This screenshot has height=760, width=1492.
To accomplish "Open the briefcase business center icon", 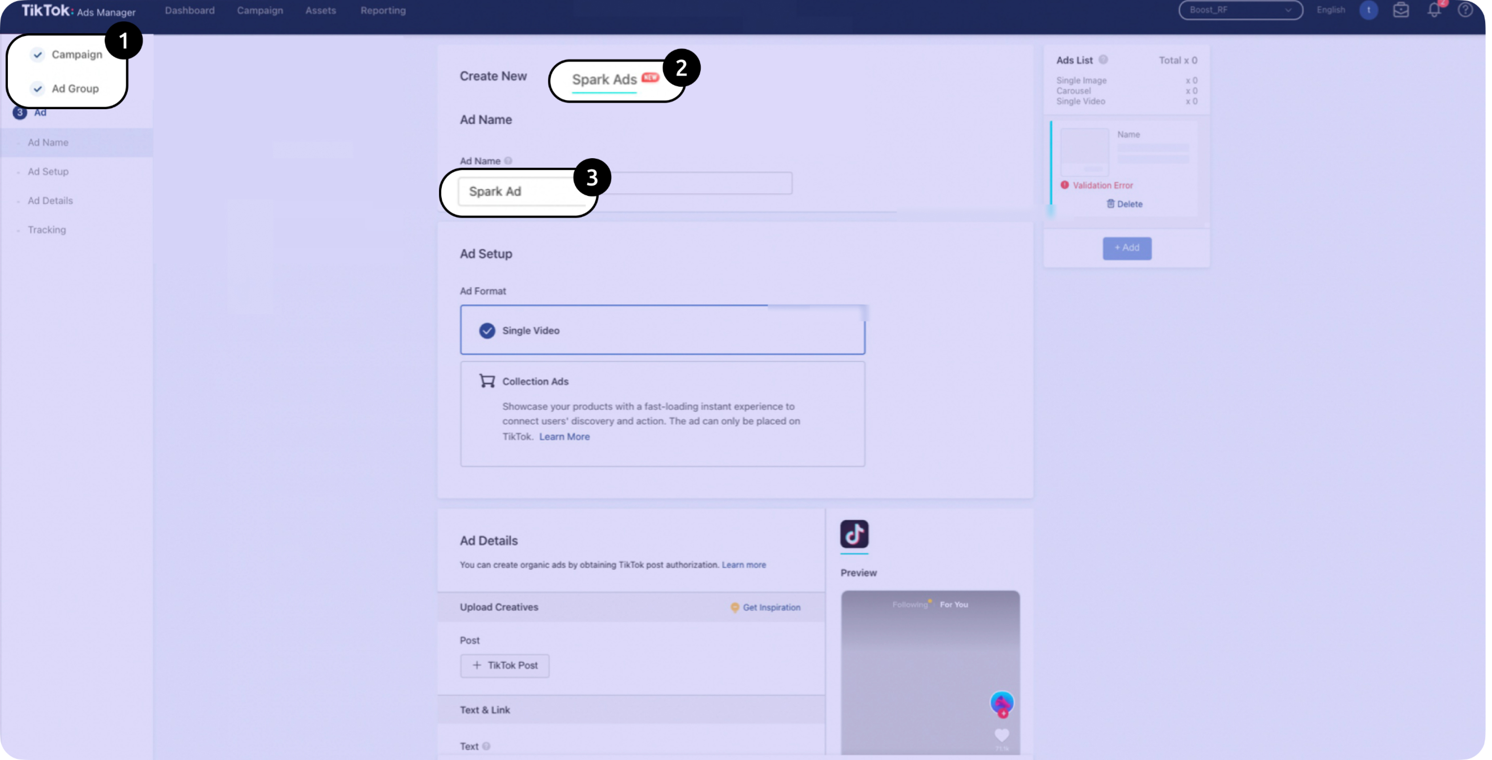I will point(1401,10).
